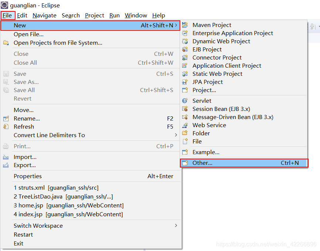Select Web Service label
320x251 pixels.
(209, 125)
